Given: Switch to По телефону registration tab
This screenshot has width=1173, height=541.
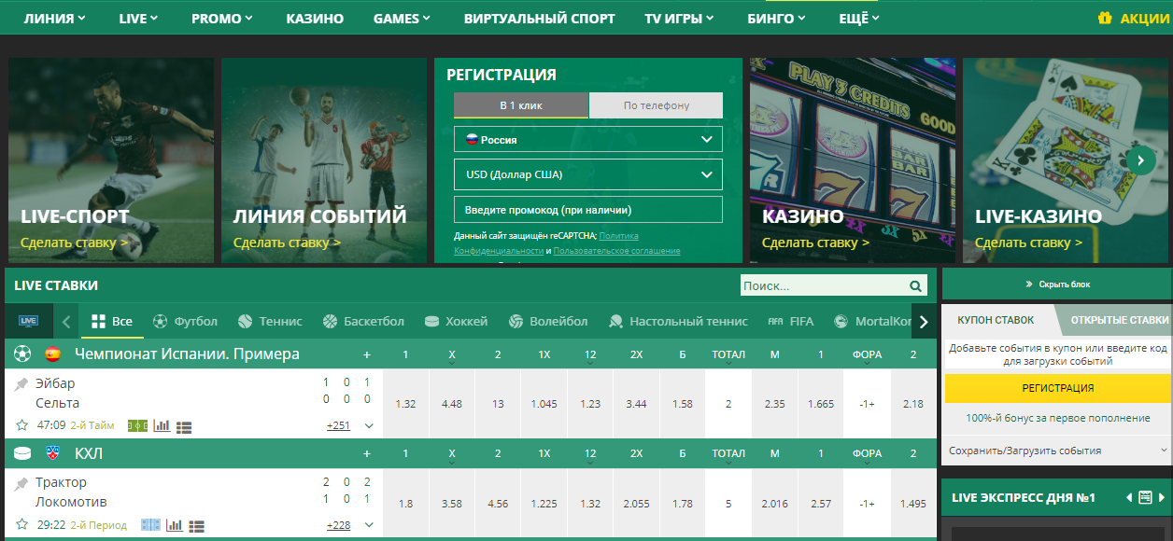Looking at the screenshot, I should click(657, 105).
